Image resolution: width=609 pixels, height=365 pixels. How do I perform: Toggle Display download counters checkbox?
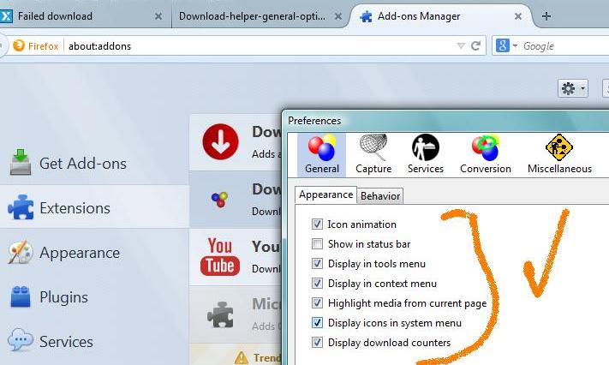317,343
